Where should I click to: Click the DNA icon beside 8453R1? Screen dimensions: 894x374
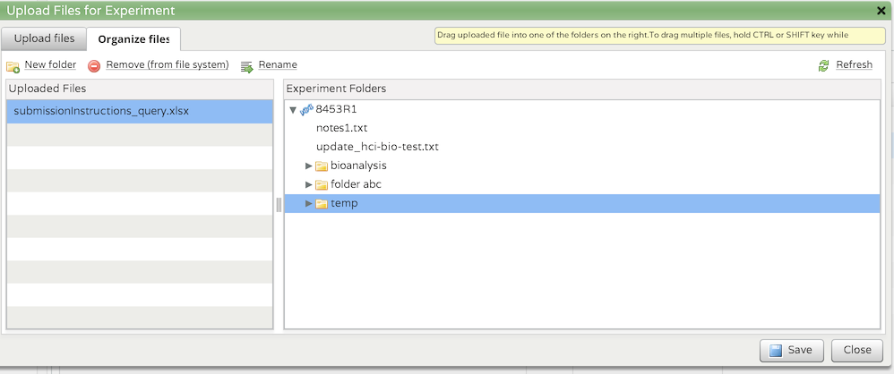306,109
